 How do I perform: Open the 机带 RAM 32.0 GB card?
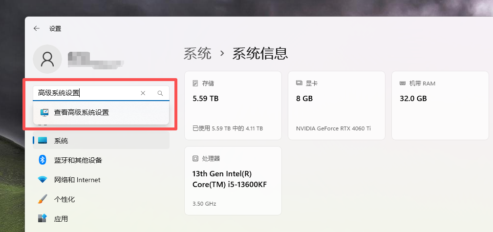click(440, 105)
